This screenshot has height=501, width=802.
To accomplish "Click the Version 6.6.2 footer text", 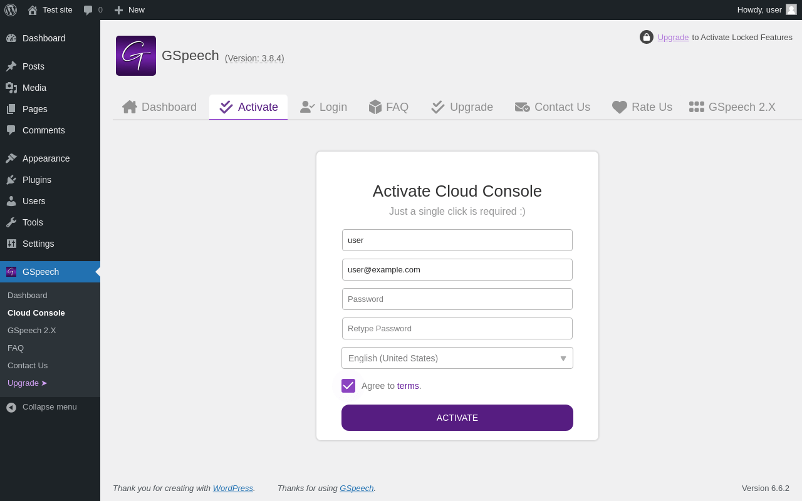I will [766, 488].
